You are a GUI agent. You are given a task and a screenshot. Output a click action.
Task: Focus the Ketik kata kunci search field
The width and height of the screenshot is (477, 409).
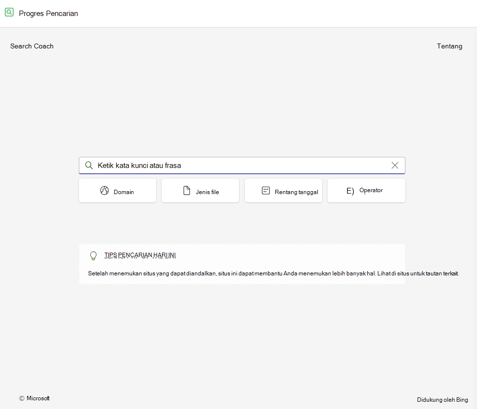[x=242, y=165]
